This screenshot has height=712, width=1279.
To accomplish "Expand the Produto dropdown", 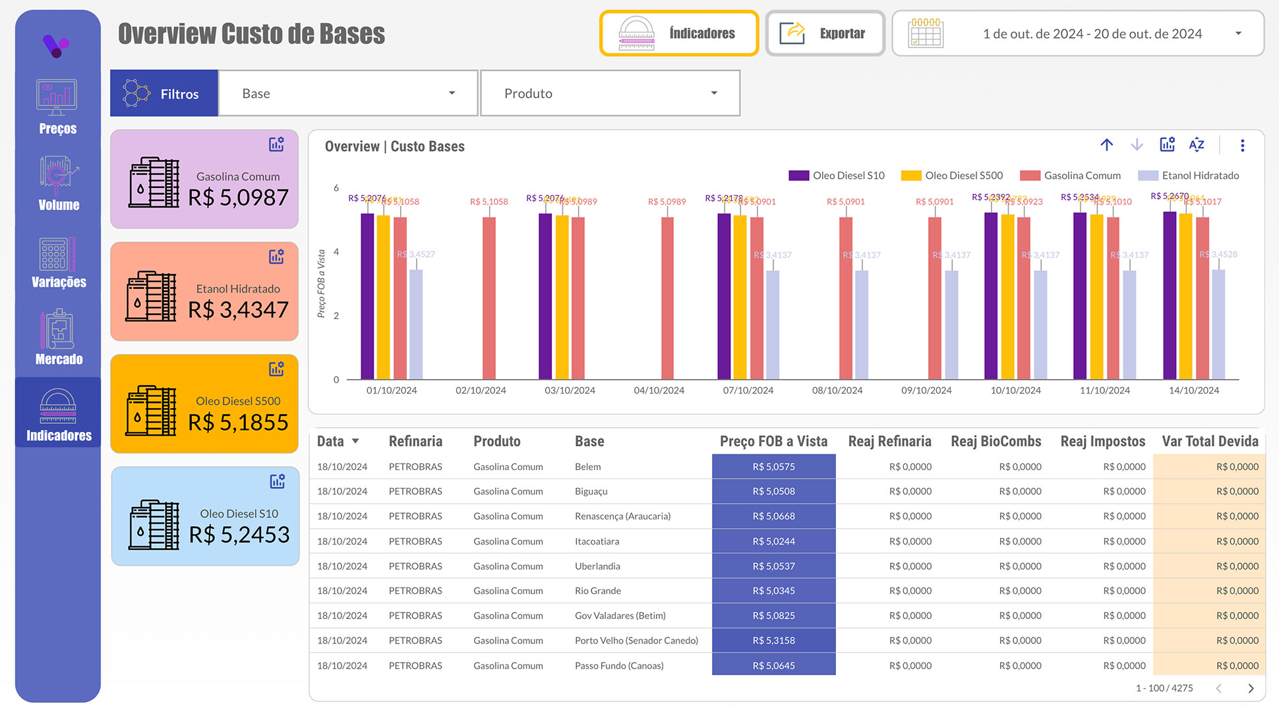I will [610, 93].
